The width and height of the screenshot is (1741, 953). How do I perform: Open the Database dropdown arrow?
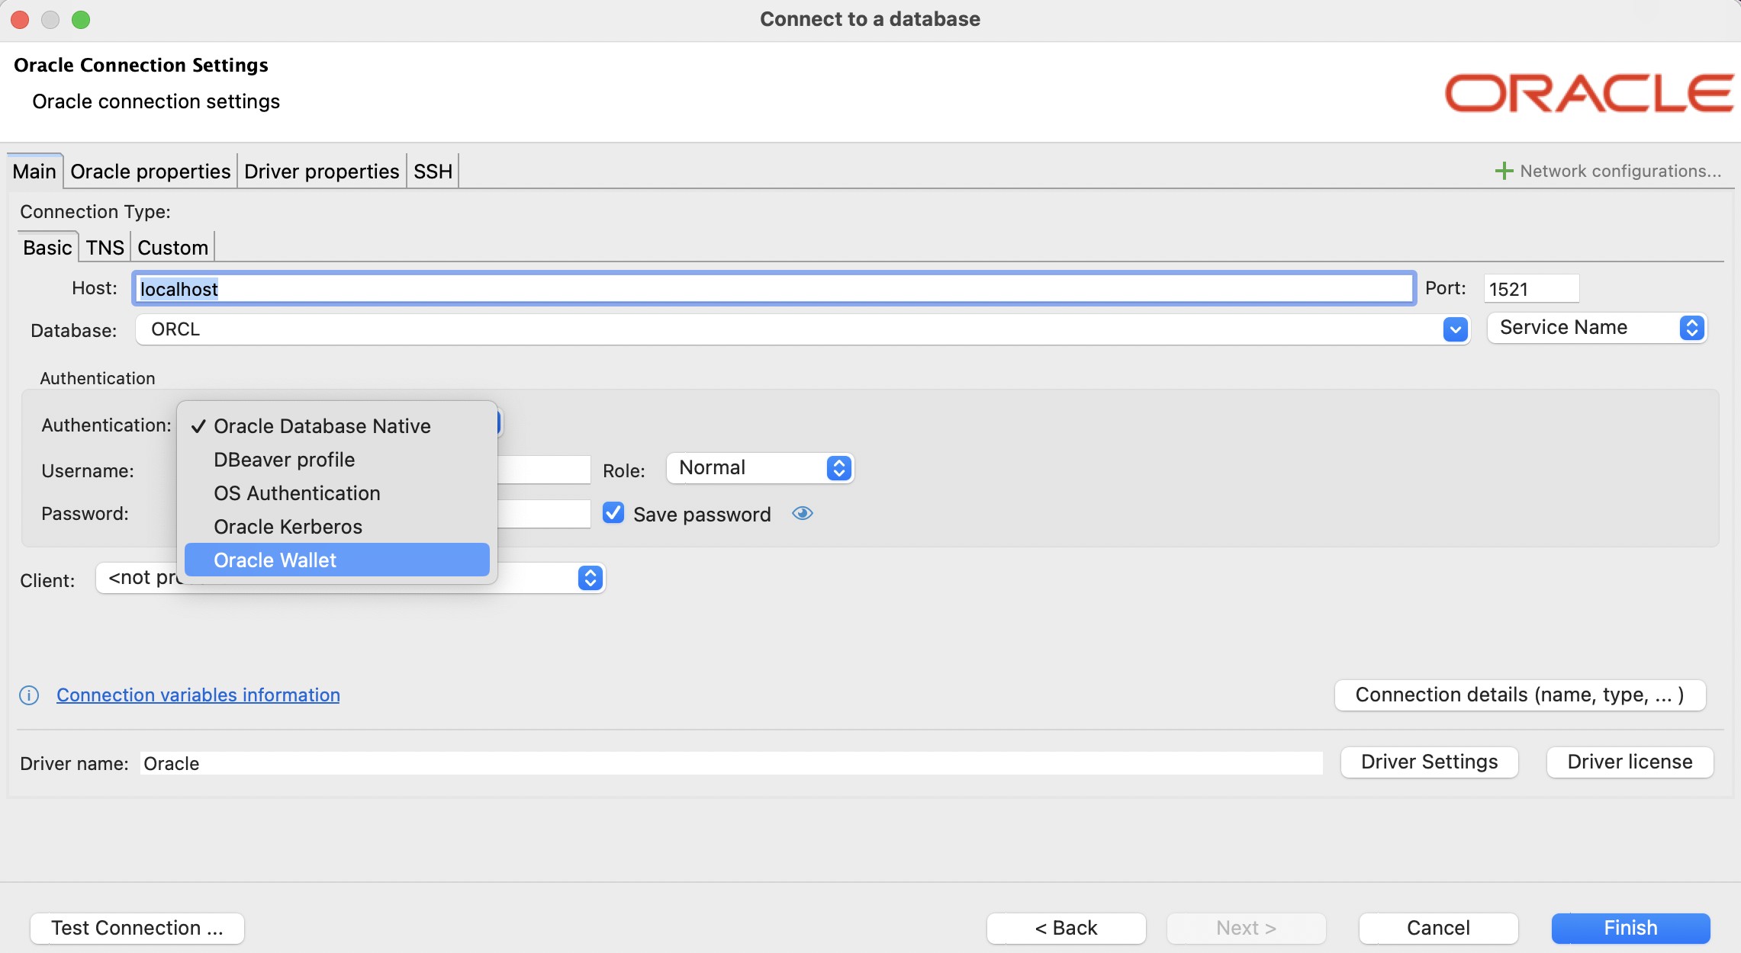click(1455, 329)
